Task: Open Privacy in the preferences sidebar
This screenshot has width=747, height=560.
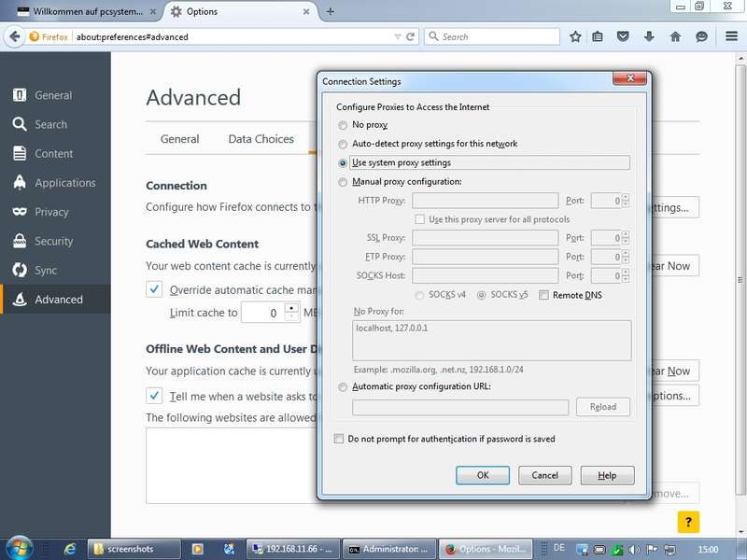Action: tap(55, 212)
